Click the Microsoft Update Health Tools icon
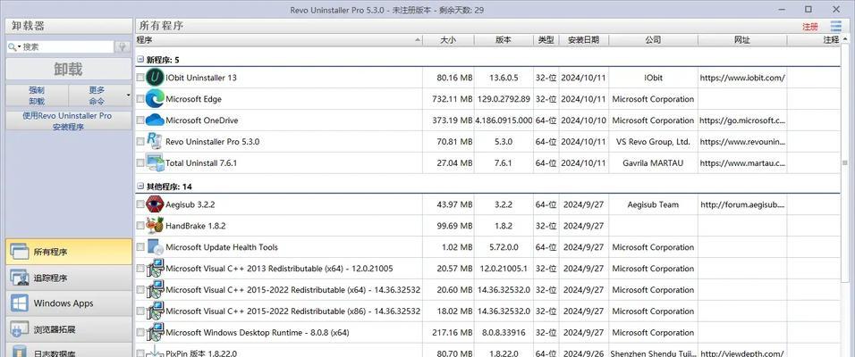Viewport: 855px width, 357px height. pyautogui.click(x=156, y=246)
